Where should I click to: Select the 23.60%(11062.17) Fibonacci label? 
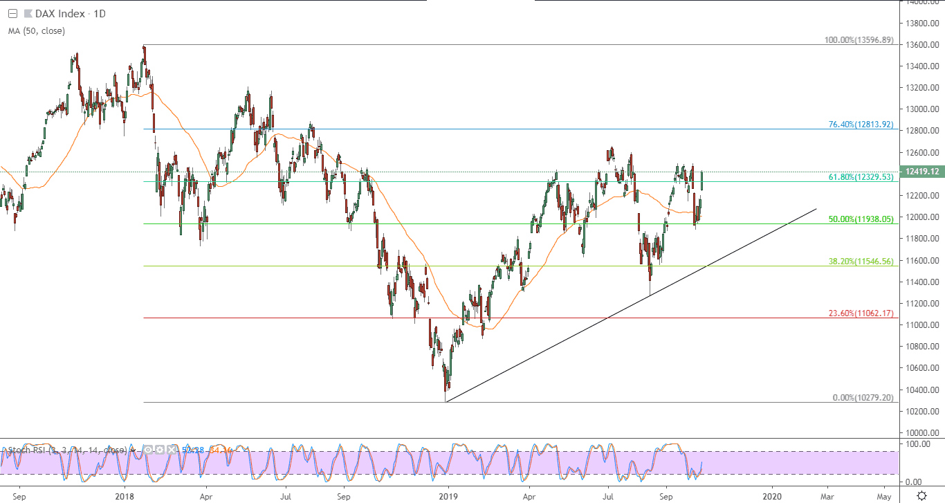pos(861,314)
